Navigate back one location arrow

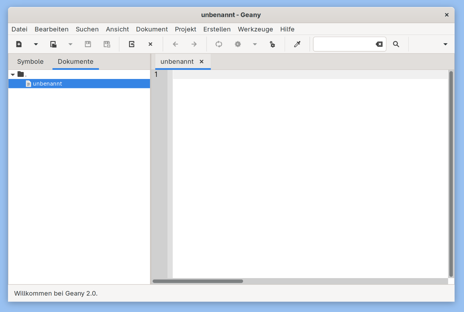coord(176,44)
